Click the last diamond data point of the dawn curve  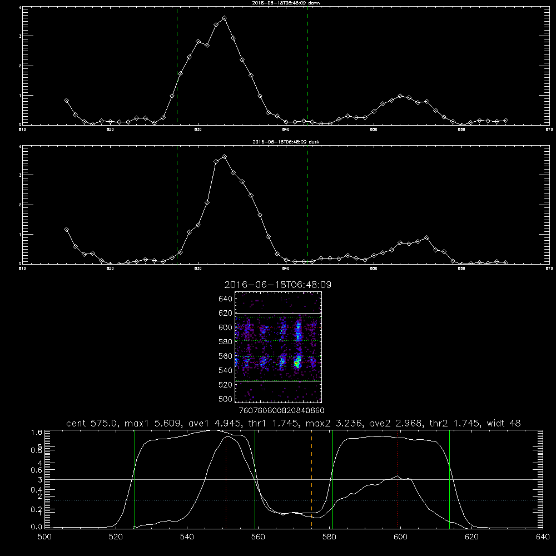point(505,121)
